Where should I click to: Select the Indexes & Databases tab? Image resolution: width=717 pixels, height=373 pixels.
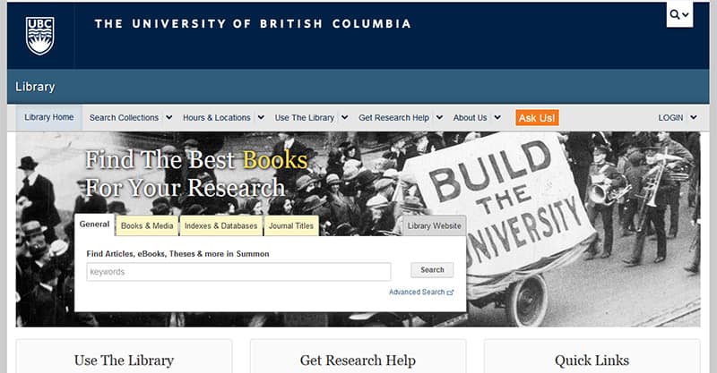pos(220,226)
